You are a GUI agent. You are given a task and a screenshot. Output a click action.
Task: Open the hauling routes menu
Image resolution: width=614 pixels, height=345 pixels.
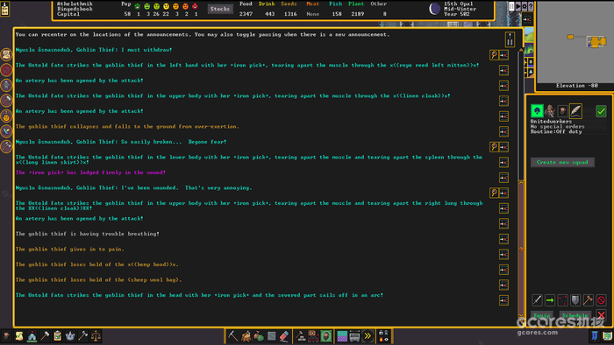pyautogui.click(x=354, y=336)
